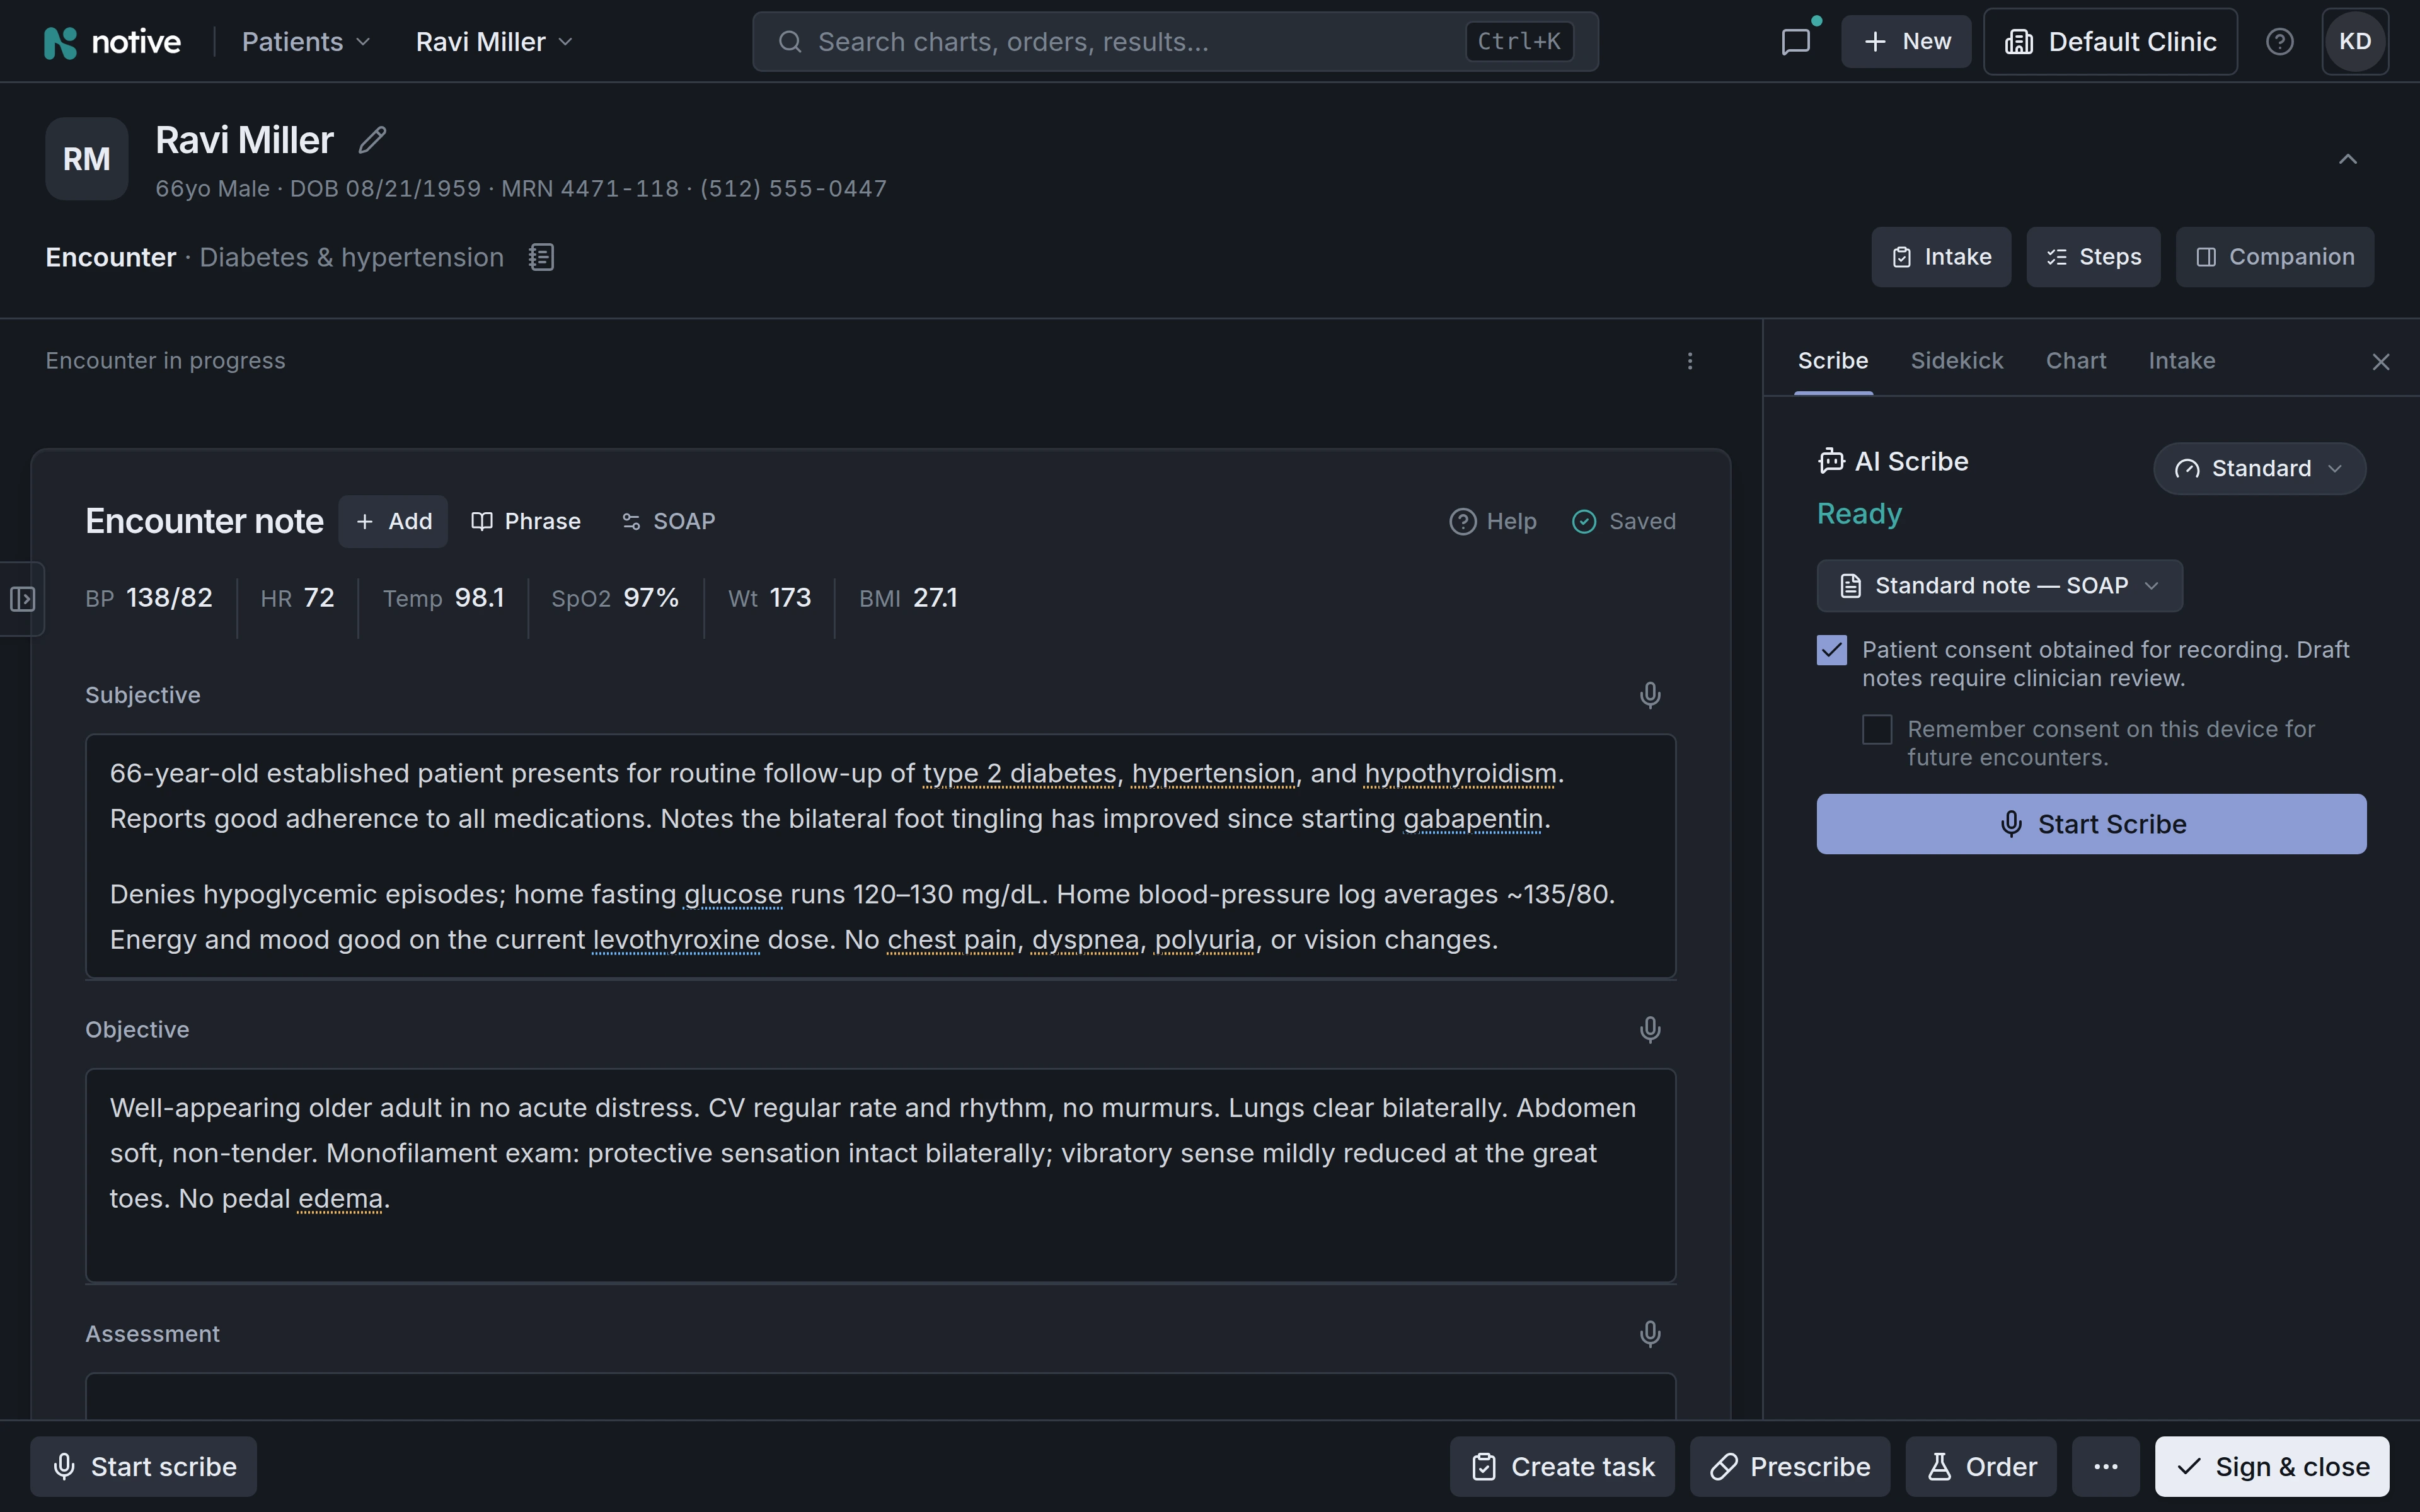Viewport: 2420px width, 1512px height.
Task: Open the Standard mode dropdown
Action: pyautogui.click(x=2259, y=469)
